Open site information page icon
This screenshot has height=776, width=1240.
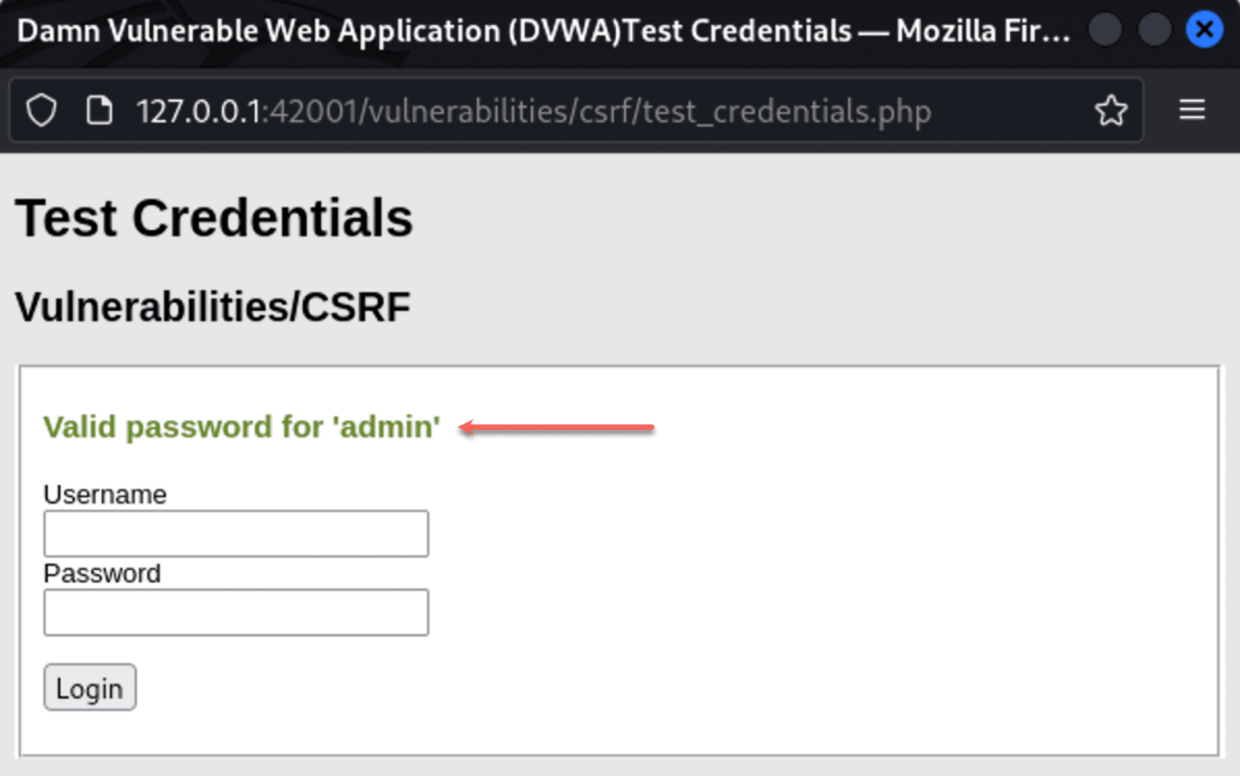99,111
